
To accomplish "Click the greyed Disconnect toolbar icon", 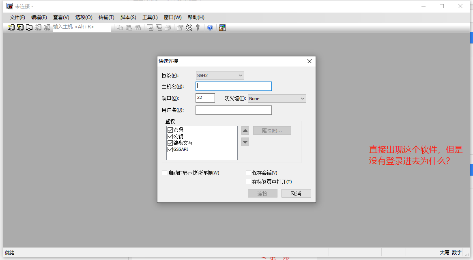I will pos(47,28).
